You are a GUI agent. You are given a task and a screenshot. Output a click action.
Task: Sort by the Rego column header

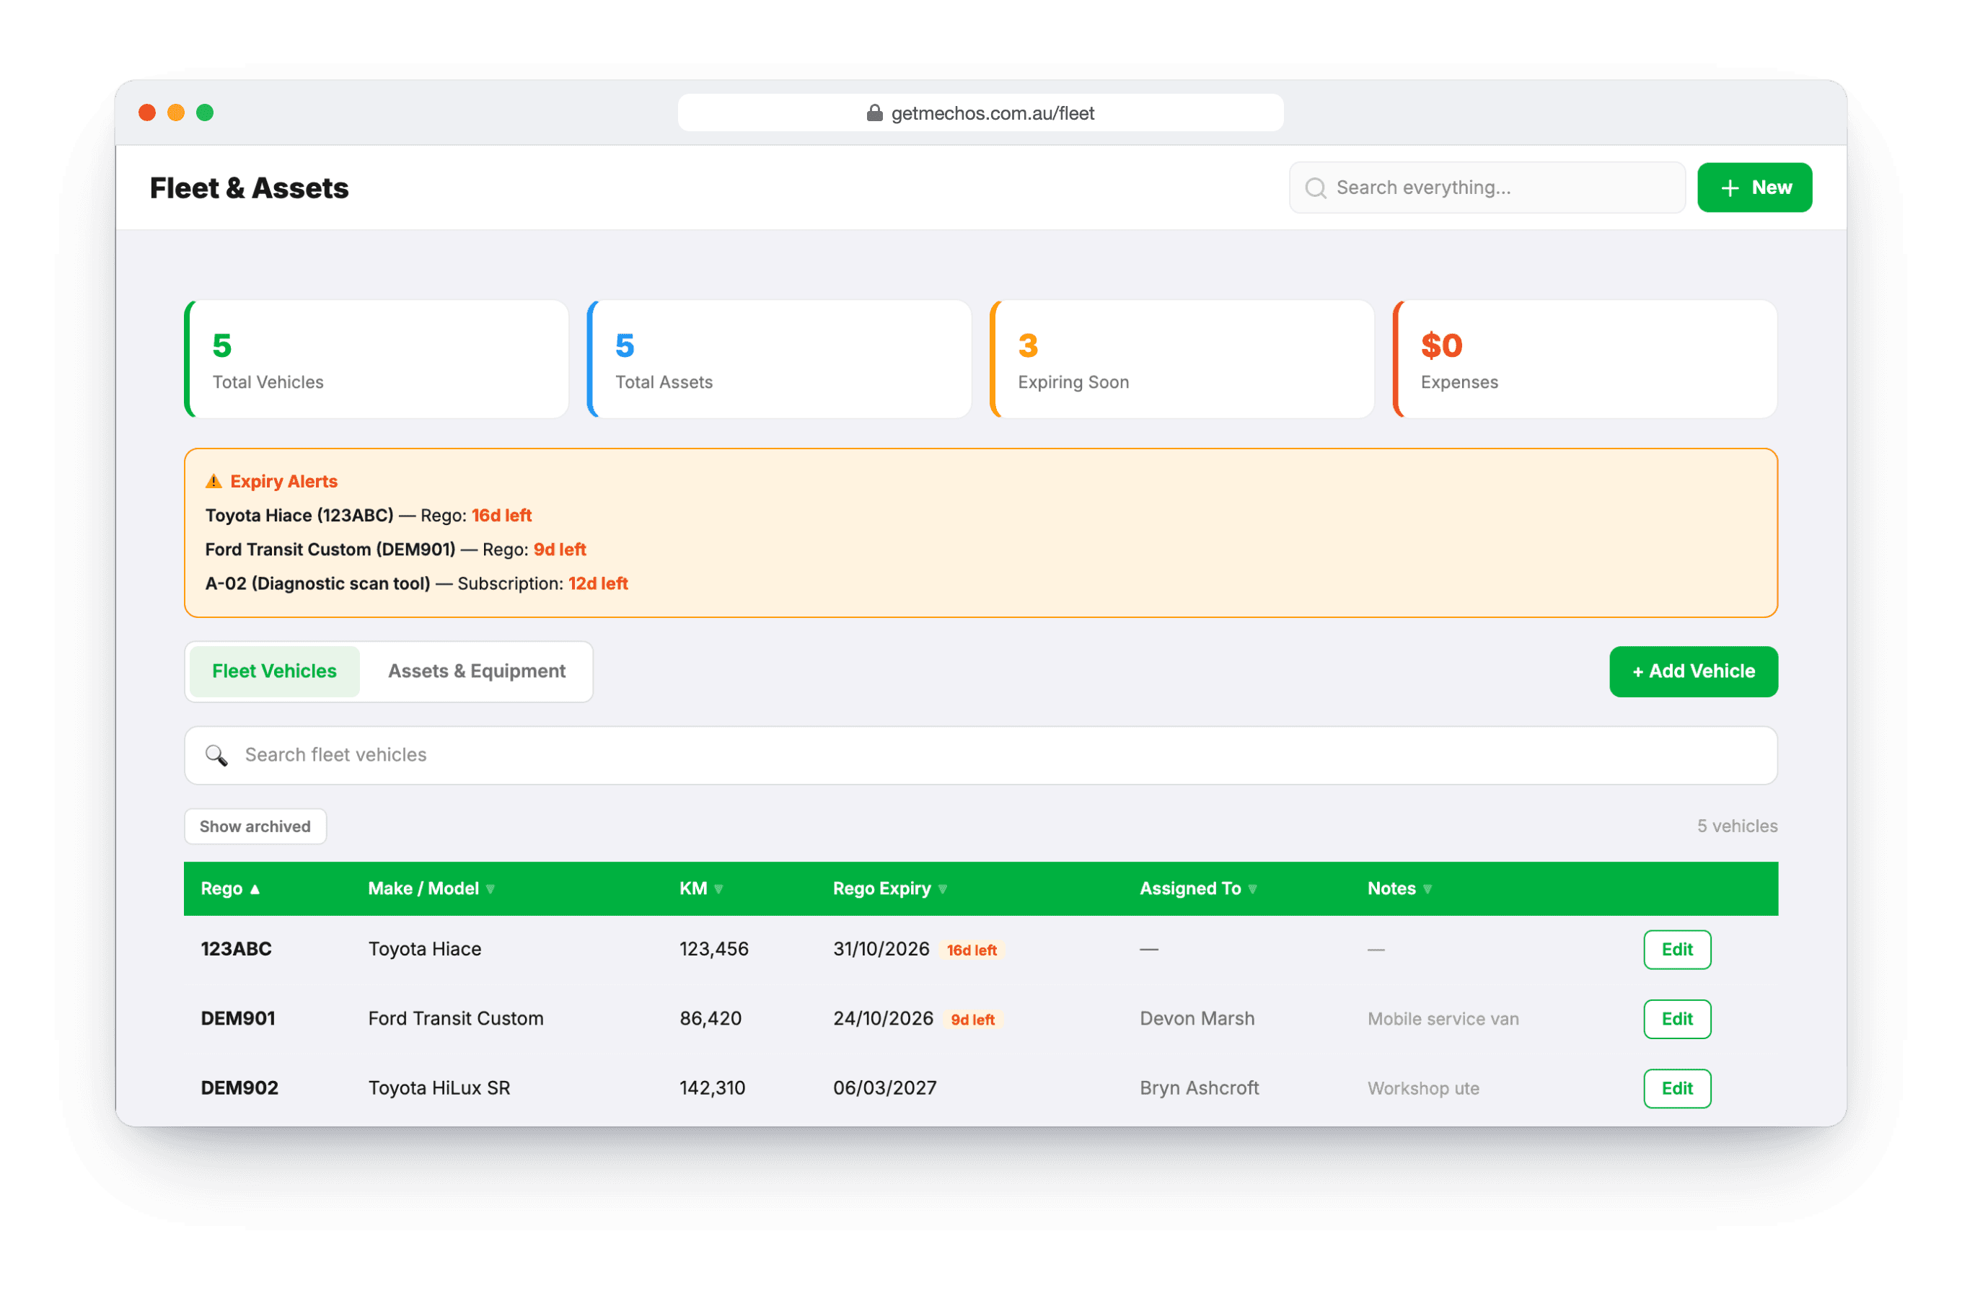231,888
